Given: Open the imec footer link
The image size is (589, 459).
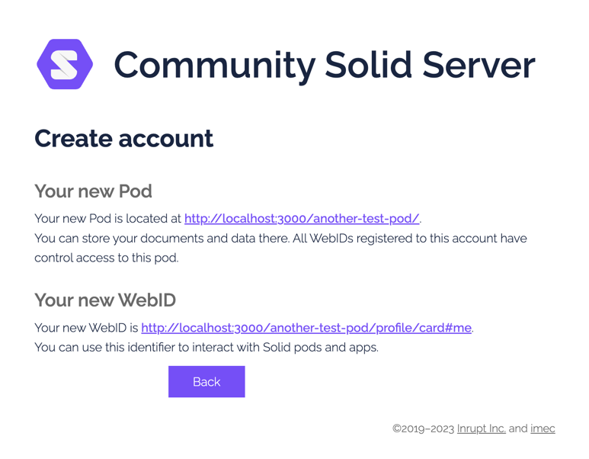Looking at the screenshot, I should [x=543, y=429].
